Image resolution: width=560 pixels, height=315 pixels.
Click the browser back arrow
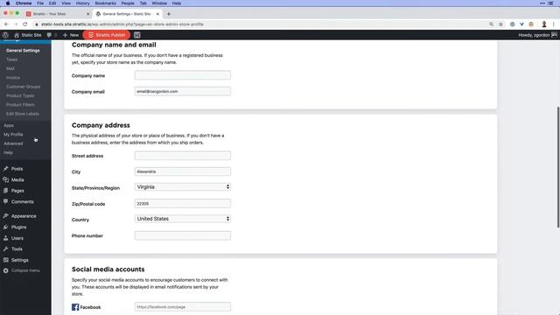tap(6, 24)
